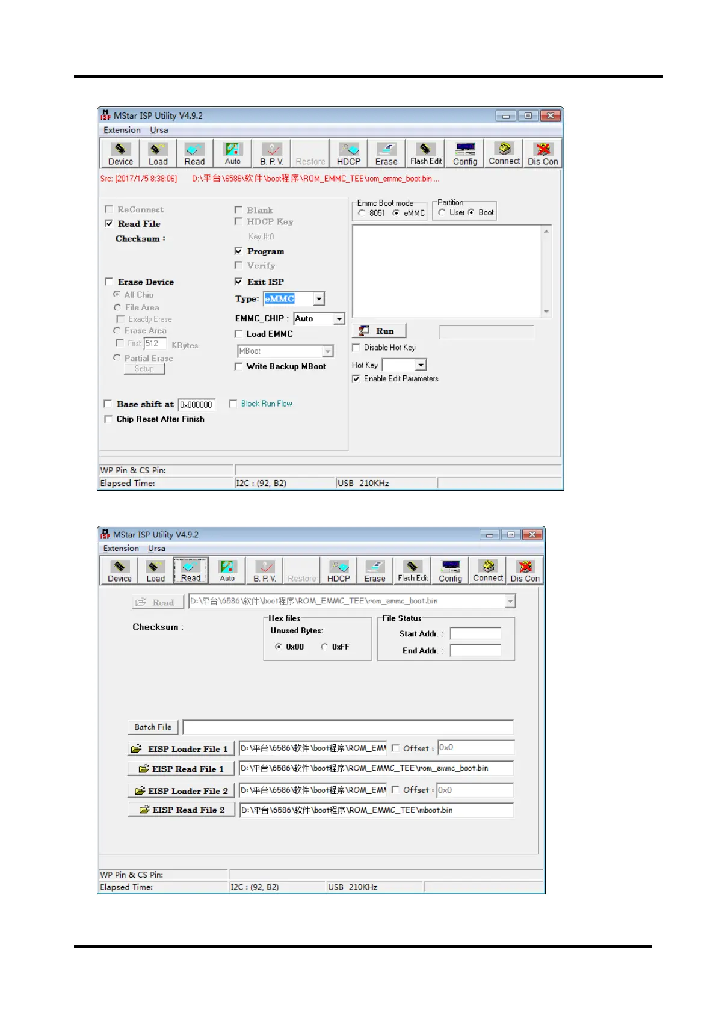Click EISP Loader File 2 button
The width and height of the screenshot is (716, 1013).
tap(181, 791)
